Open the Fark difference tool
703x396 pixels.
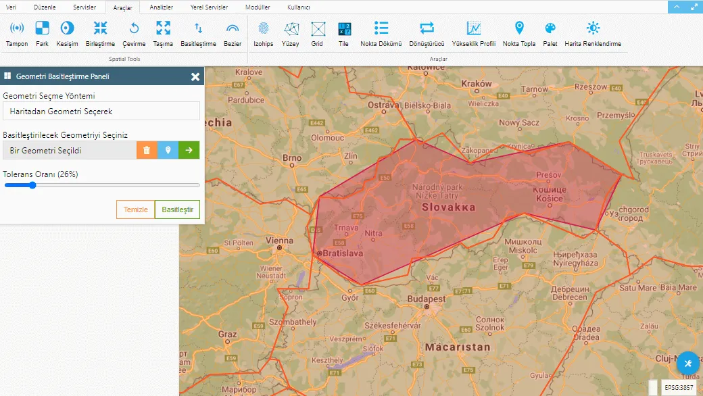[x=42, y=34]
